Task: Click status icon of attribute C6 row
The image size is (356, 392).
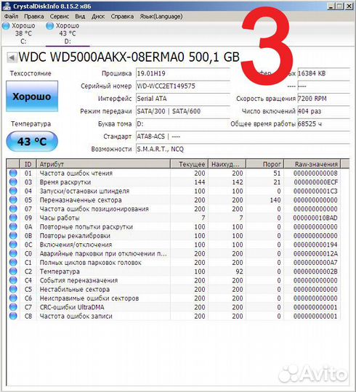Action: point(13,298)
